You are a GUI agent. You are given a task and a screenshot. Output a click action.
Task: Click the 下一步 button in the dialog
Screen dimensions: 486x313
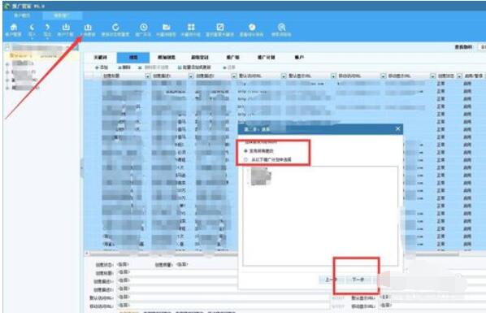[x=358, y=280]
